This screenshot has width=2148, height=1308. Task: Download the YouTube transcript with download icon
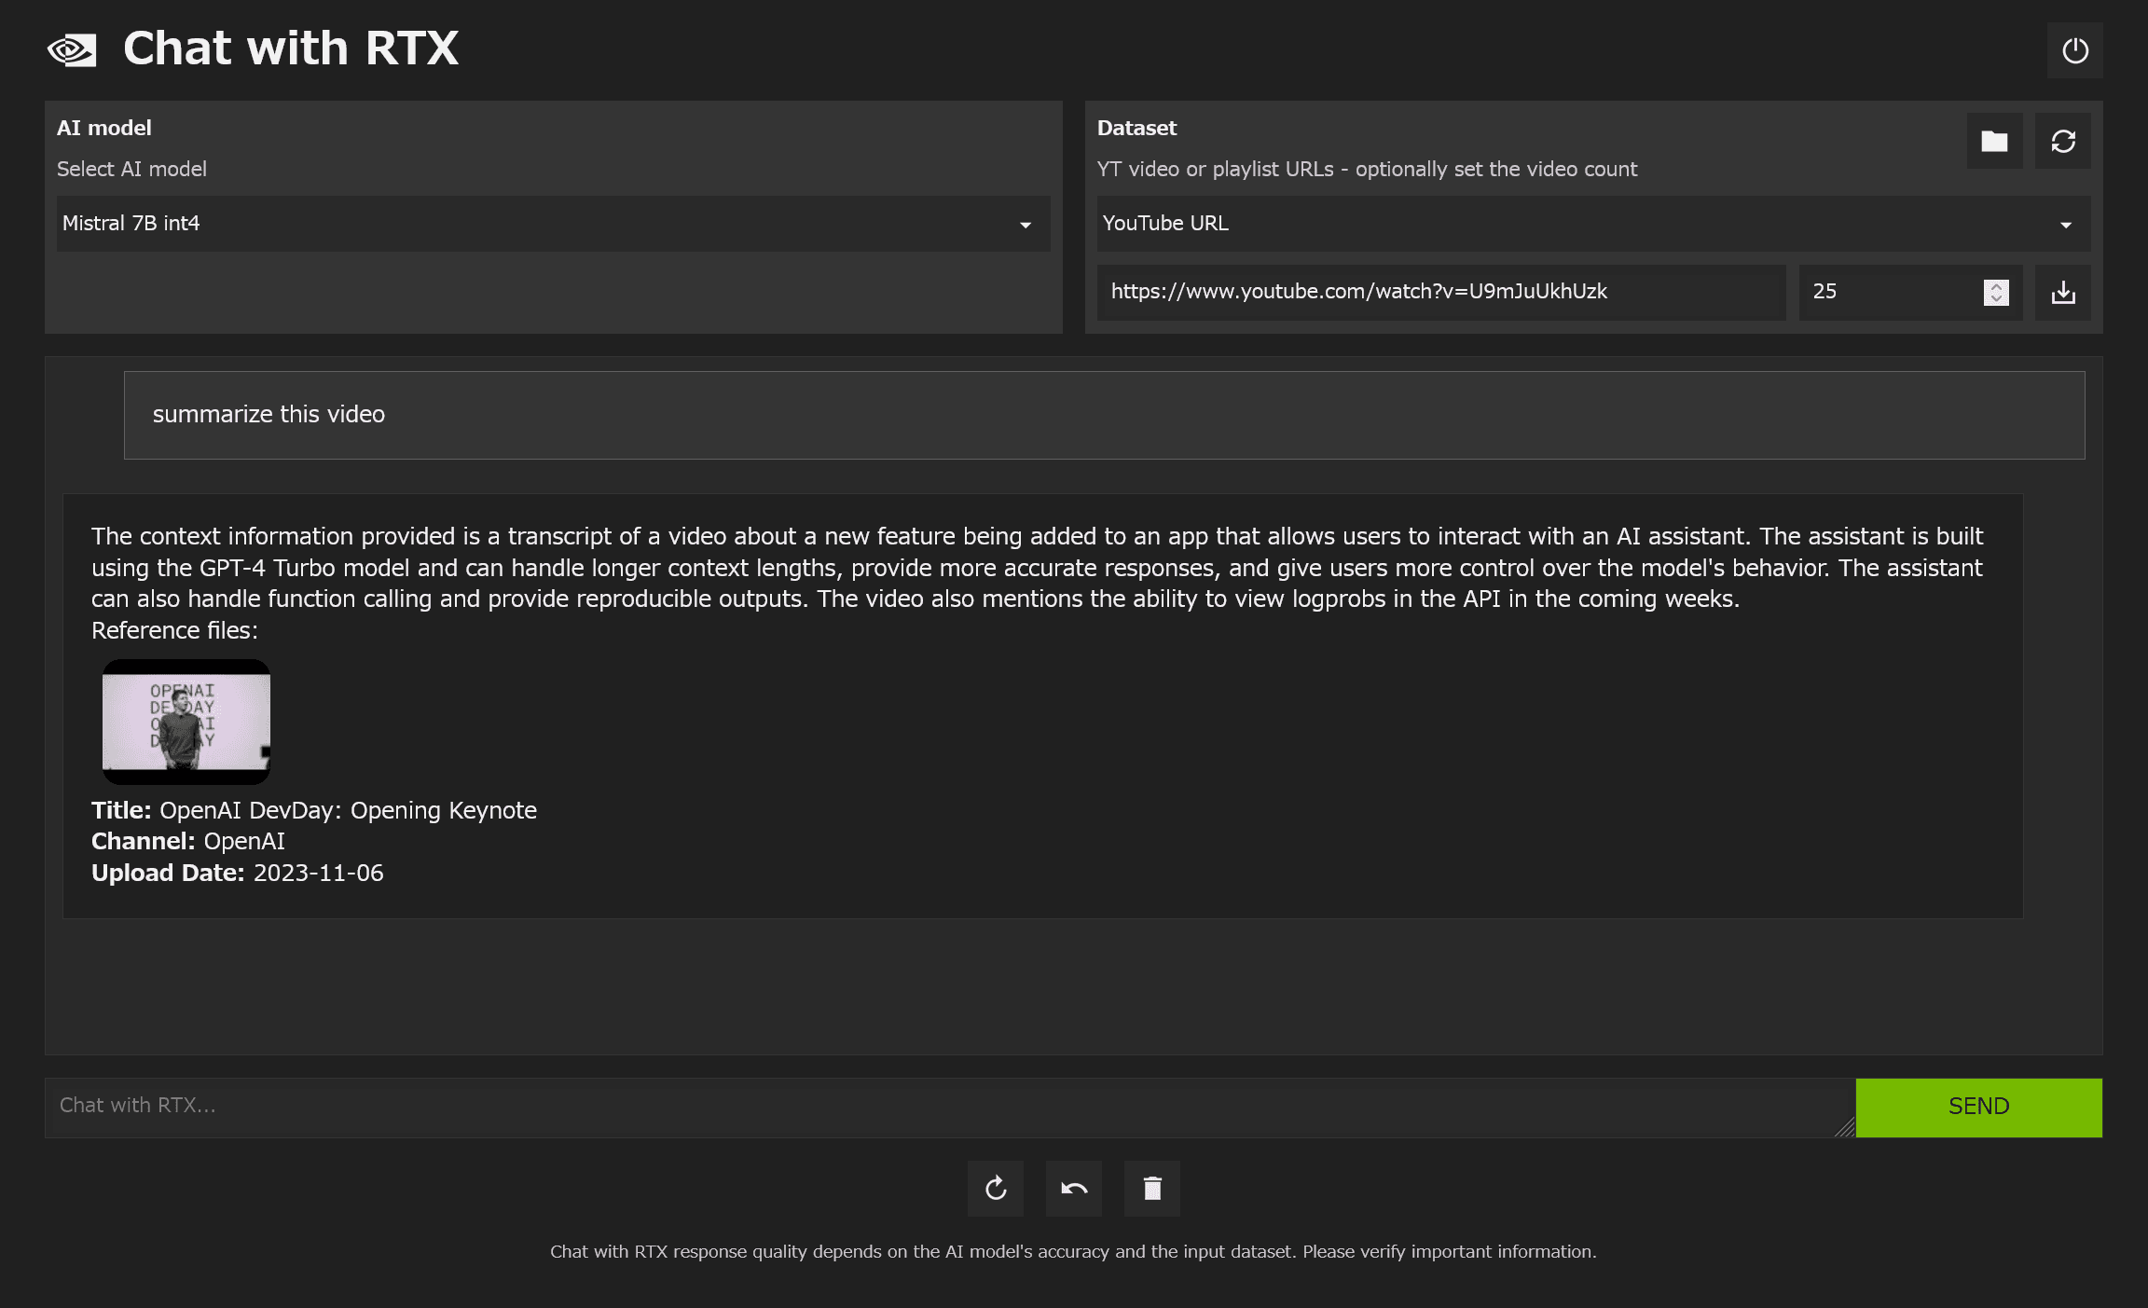point(2062,293)
